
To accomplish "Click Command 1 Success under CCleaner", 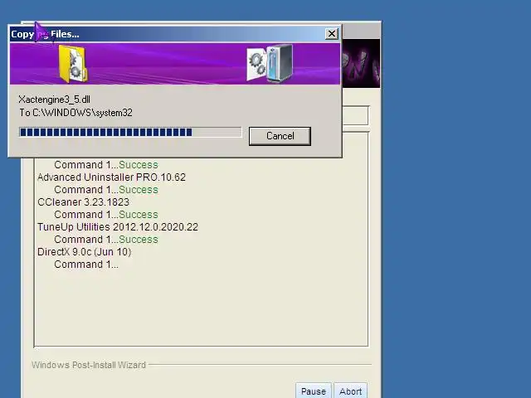I will [x=106, y=214].
